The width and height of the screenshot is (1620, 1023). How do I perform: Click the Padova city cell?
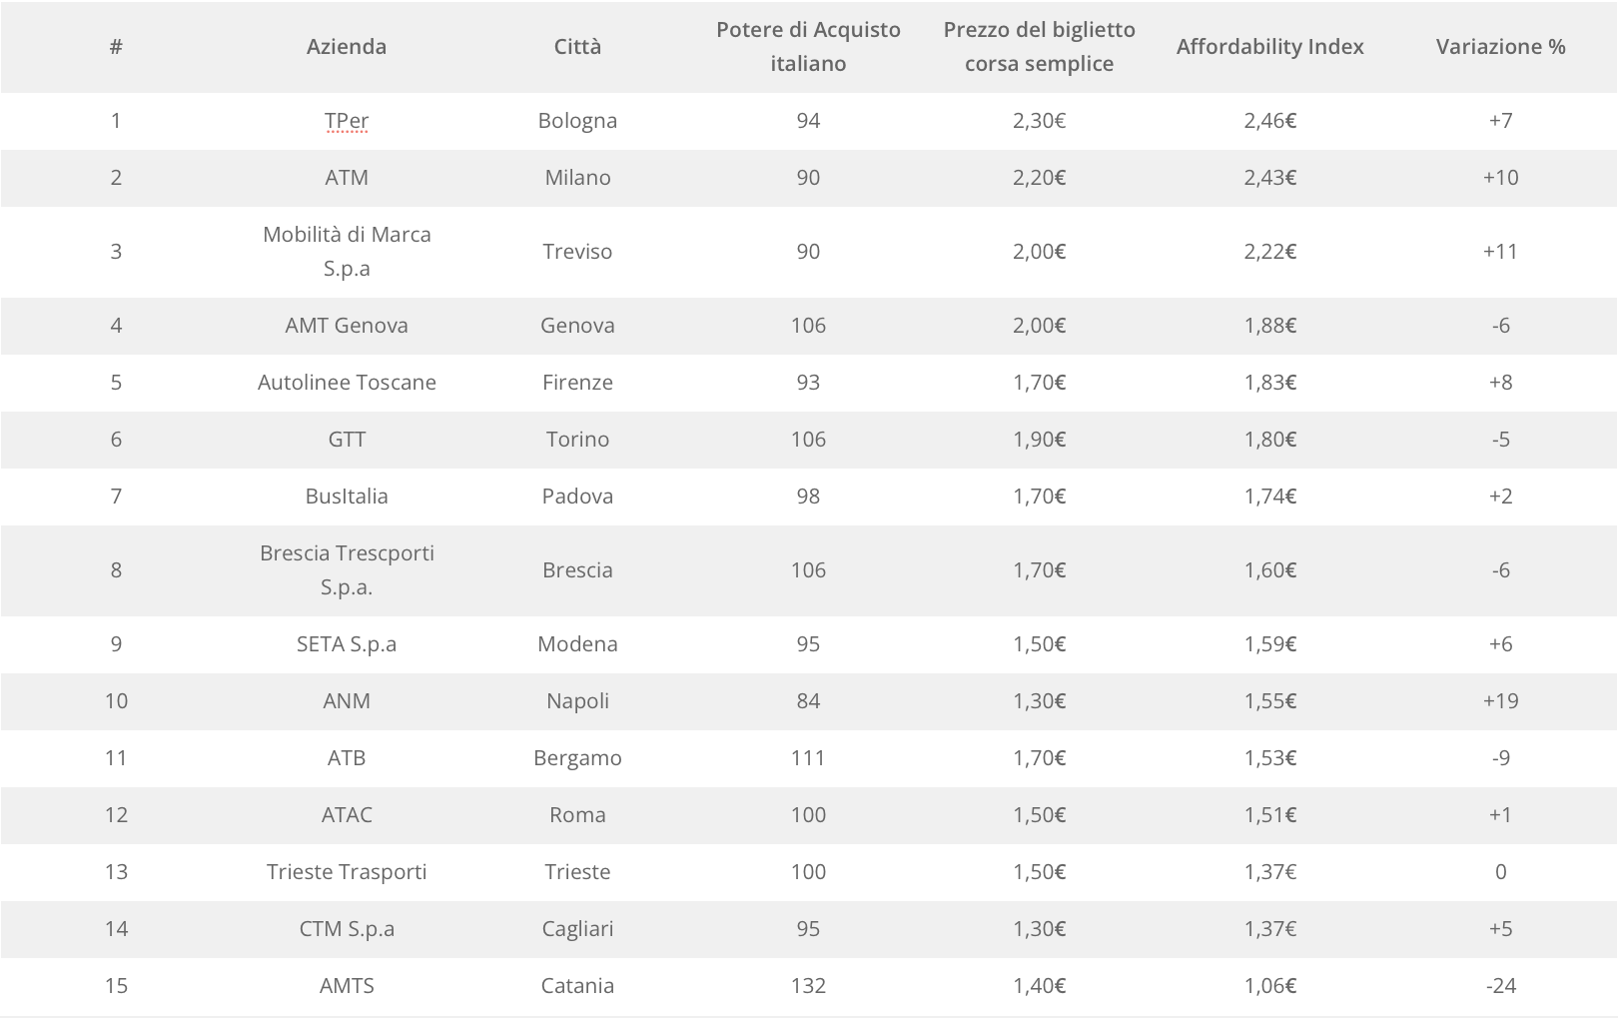click(x=577, y=496)
